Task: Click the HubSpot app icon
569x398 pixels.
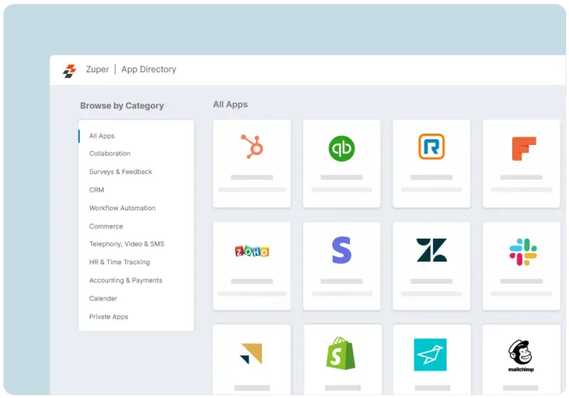Action: 252,147
